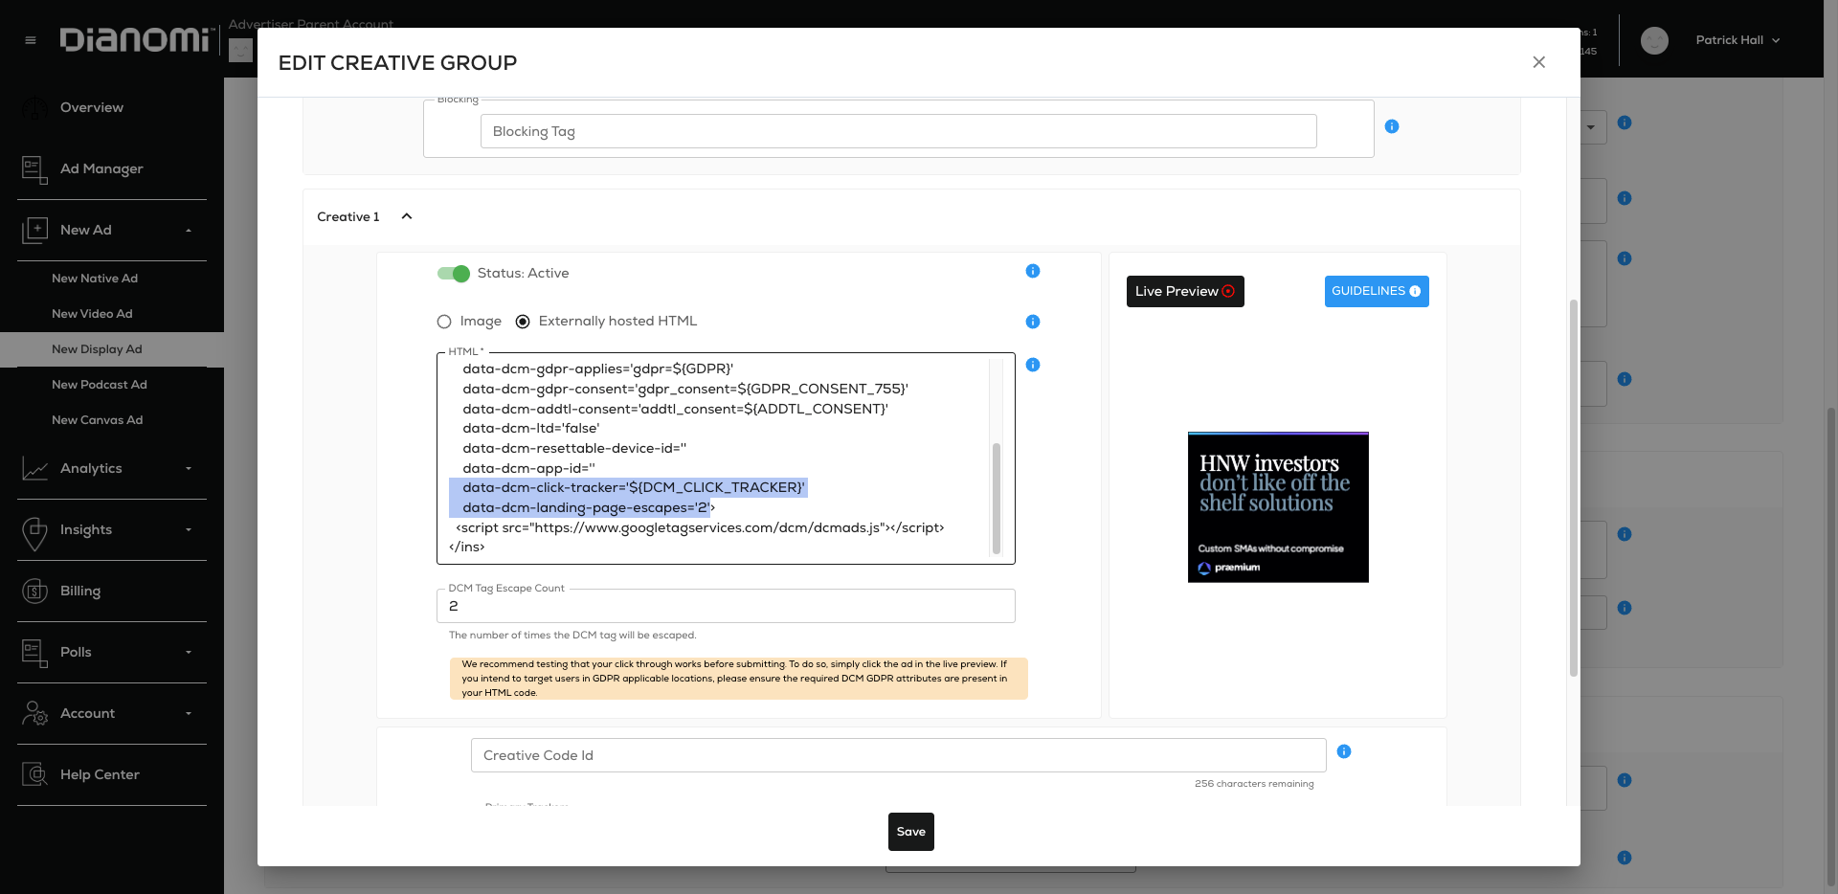Expand the Polls submenu arrow
The image size is (1838, 894).
[189, 653]
